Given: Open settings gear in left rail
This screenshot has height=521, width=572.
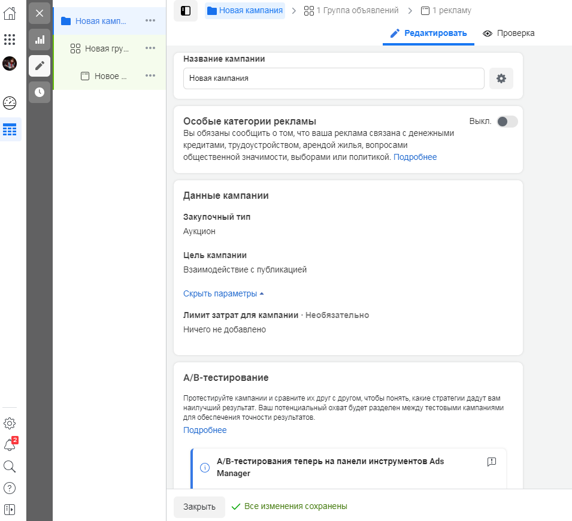Looking at the screenshot, I should [x=10, y=423].
